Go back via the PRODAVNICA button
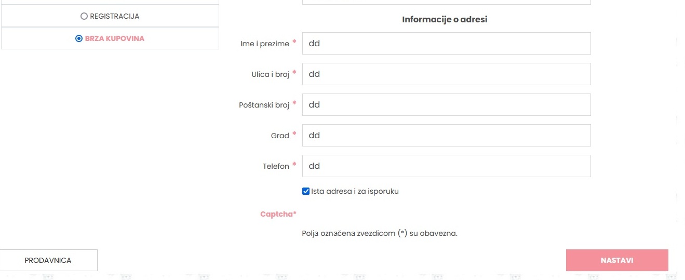685x280 pixels. [48, 260]
